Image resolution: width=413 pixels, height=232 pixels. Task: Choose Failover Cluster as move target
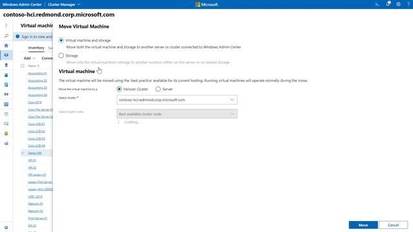[119, 89]
